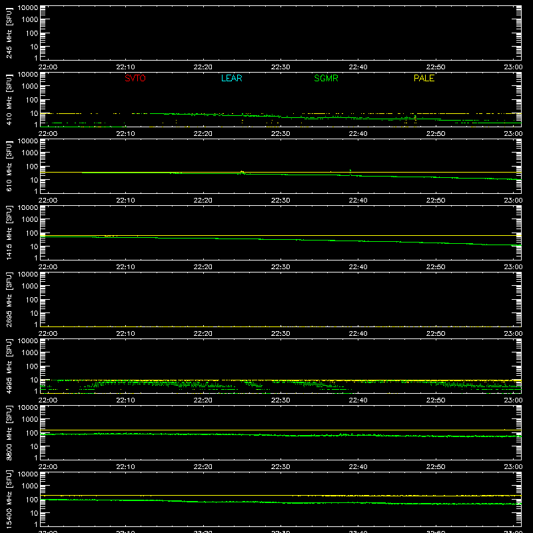Image resolution: width=533 pixels, height=533 pixels.
Task: Select the 2695 MHz [SFU] axis title
Action: [x=9, y=299]
